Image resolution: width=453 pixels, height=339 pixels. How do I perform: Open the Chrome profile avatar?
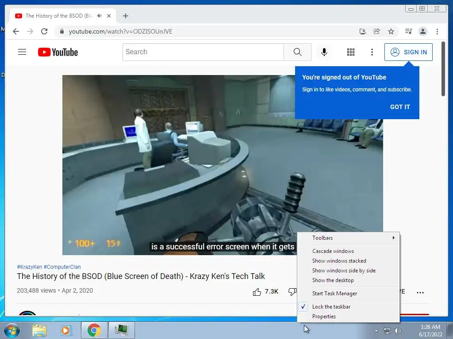click(x=423, y=31)
